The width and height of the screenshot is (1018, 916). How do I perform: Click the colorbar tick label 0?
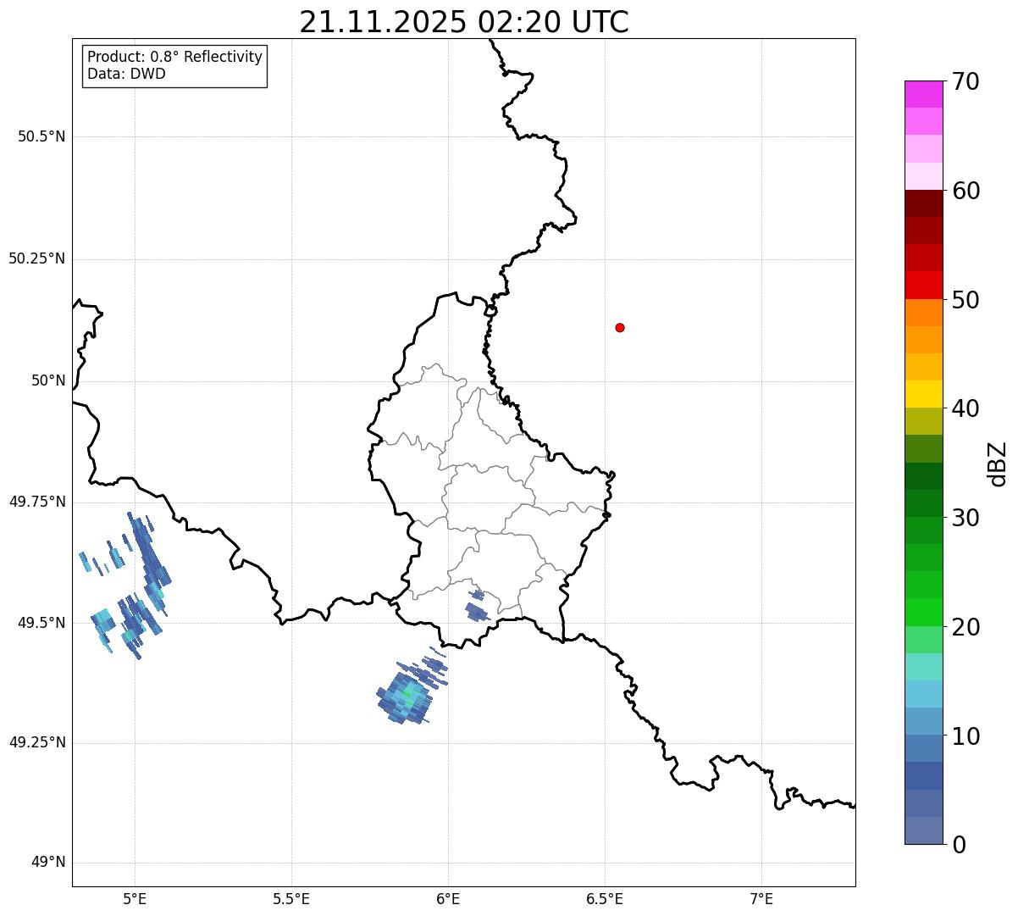coord(959,845)
